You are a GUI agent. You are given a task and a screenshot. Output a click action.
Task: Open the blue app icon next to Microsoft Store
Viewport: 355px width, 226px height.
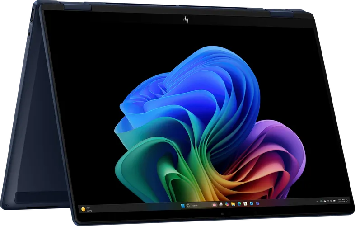click(251, 203)
